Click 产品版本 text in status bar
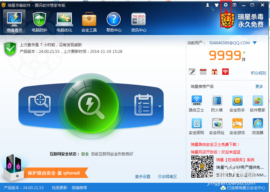 click(24, 188)
